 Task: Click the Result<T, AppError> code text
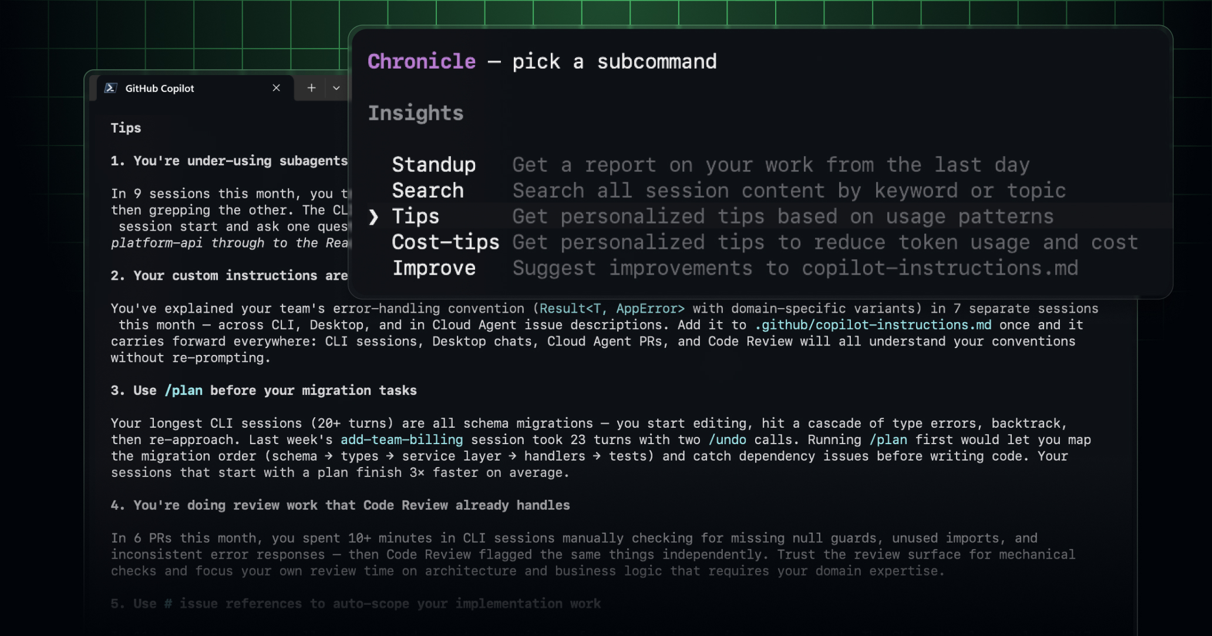[x=612, y=309]
